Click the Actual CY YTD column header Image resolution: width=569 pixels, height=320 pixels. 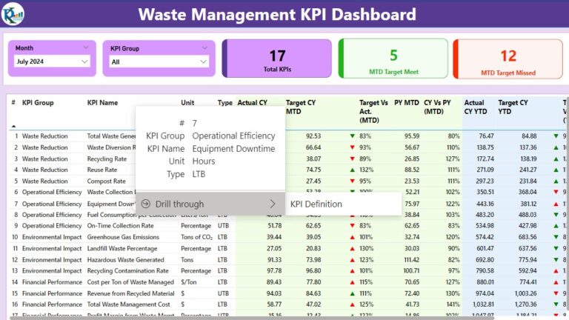476,107
